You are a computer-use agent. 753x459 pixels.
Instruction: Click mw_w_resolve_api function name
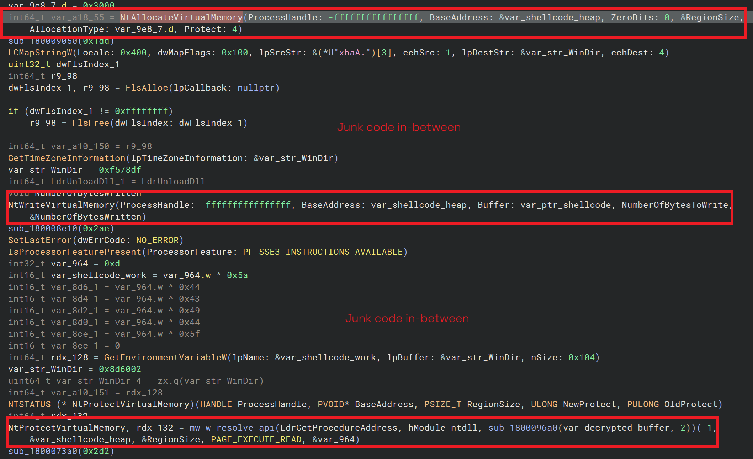[232, 428]
